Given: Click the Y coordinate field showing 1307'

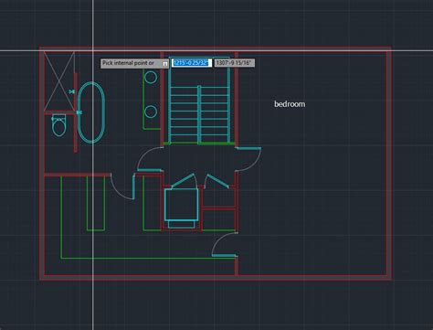Looking at the screenshot, I should (x=234, y=63).
